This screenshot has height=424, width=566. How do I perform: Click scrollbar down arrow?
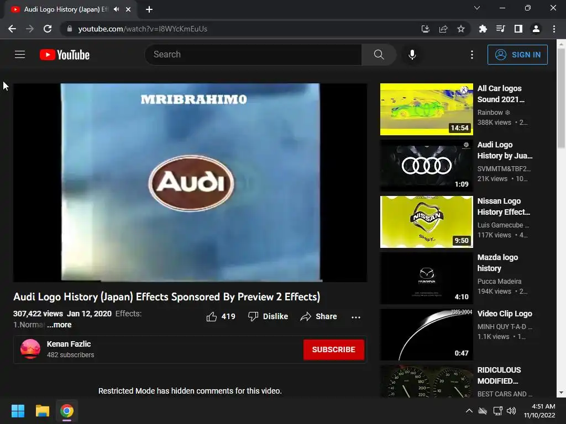pyautogui.click(x=561, y=393)
